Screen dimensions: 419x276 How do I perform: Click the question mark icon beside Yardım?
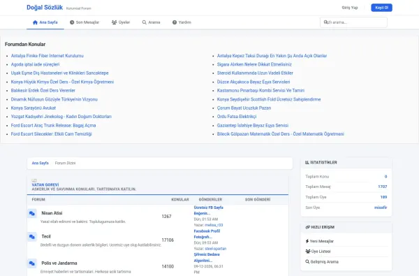point(175,22)
